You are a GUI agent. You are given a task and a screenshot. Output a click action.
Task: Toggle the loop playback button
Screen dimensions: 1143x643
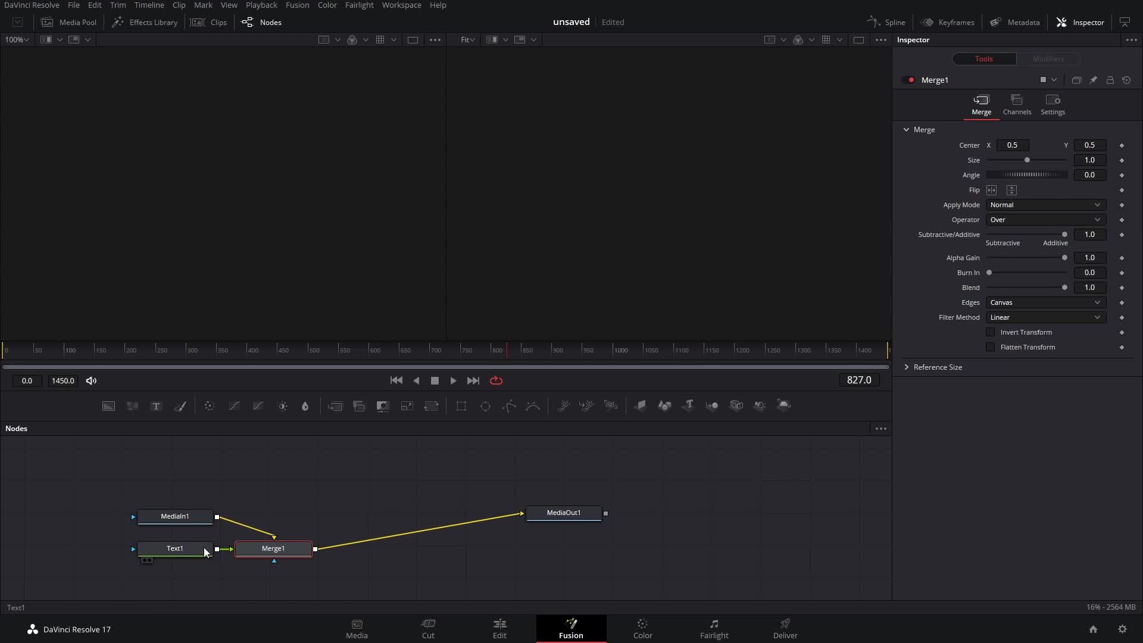[496, 380]
